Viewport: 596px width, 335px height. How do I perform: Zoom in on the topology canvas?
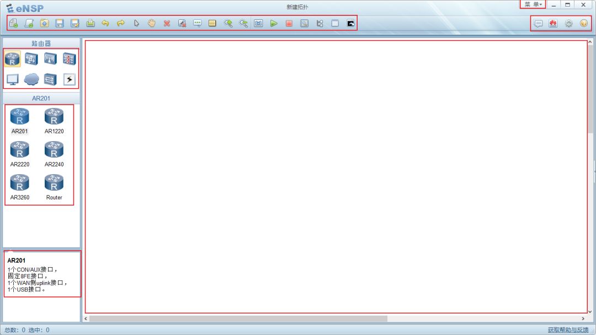pos(228,23)
